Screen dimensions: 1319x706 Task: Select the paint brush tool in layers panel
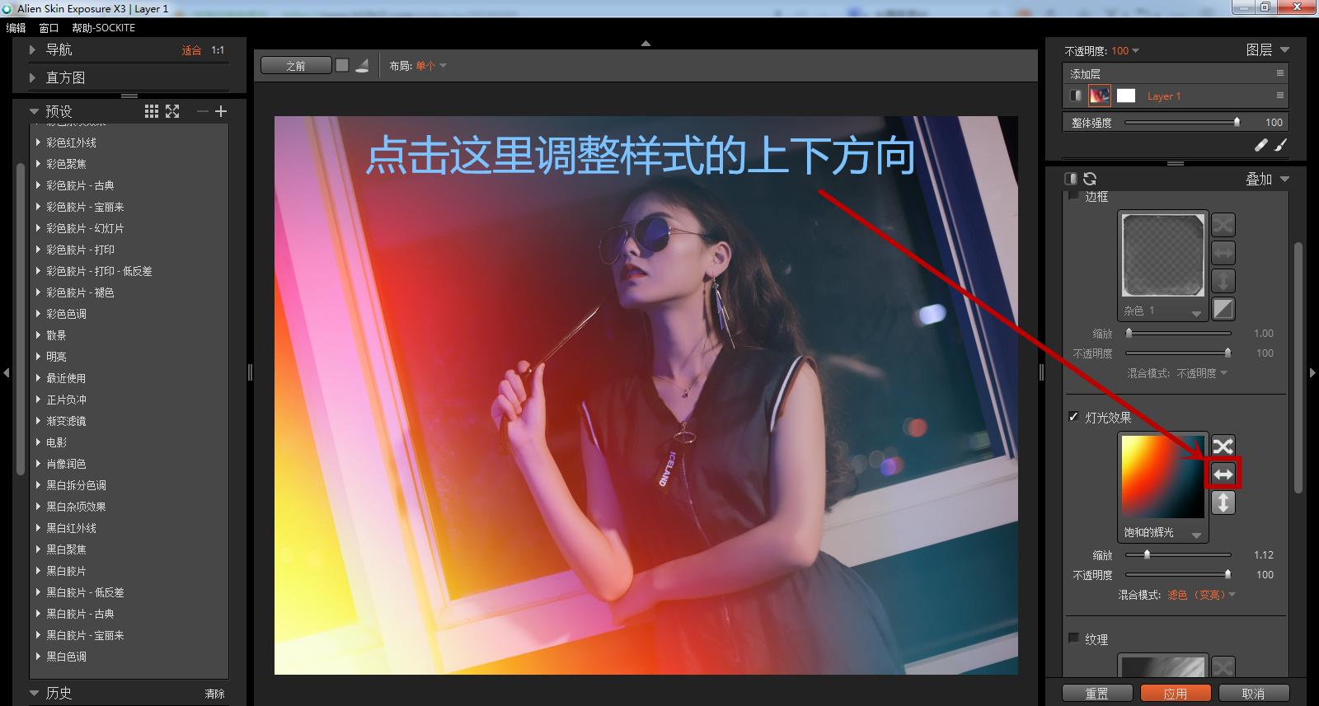tap(1280, 145)
